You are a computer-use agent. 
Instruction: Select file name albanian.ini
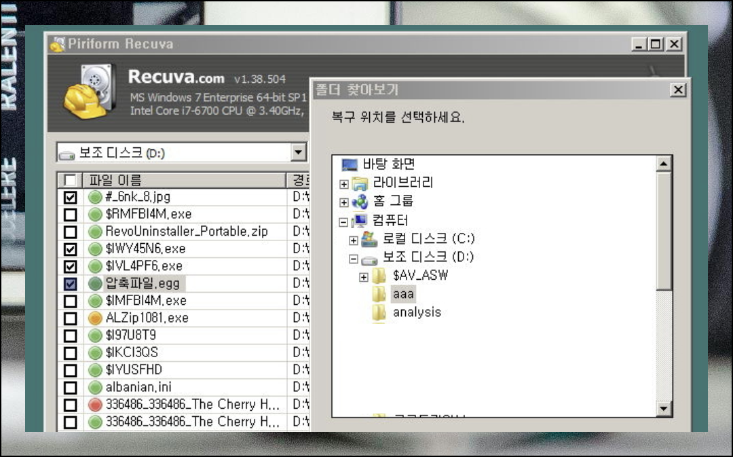click(x=138, y=387)
